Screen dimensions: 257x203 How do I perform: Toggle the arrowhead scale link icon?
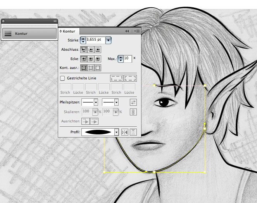(x=133, y=112)
